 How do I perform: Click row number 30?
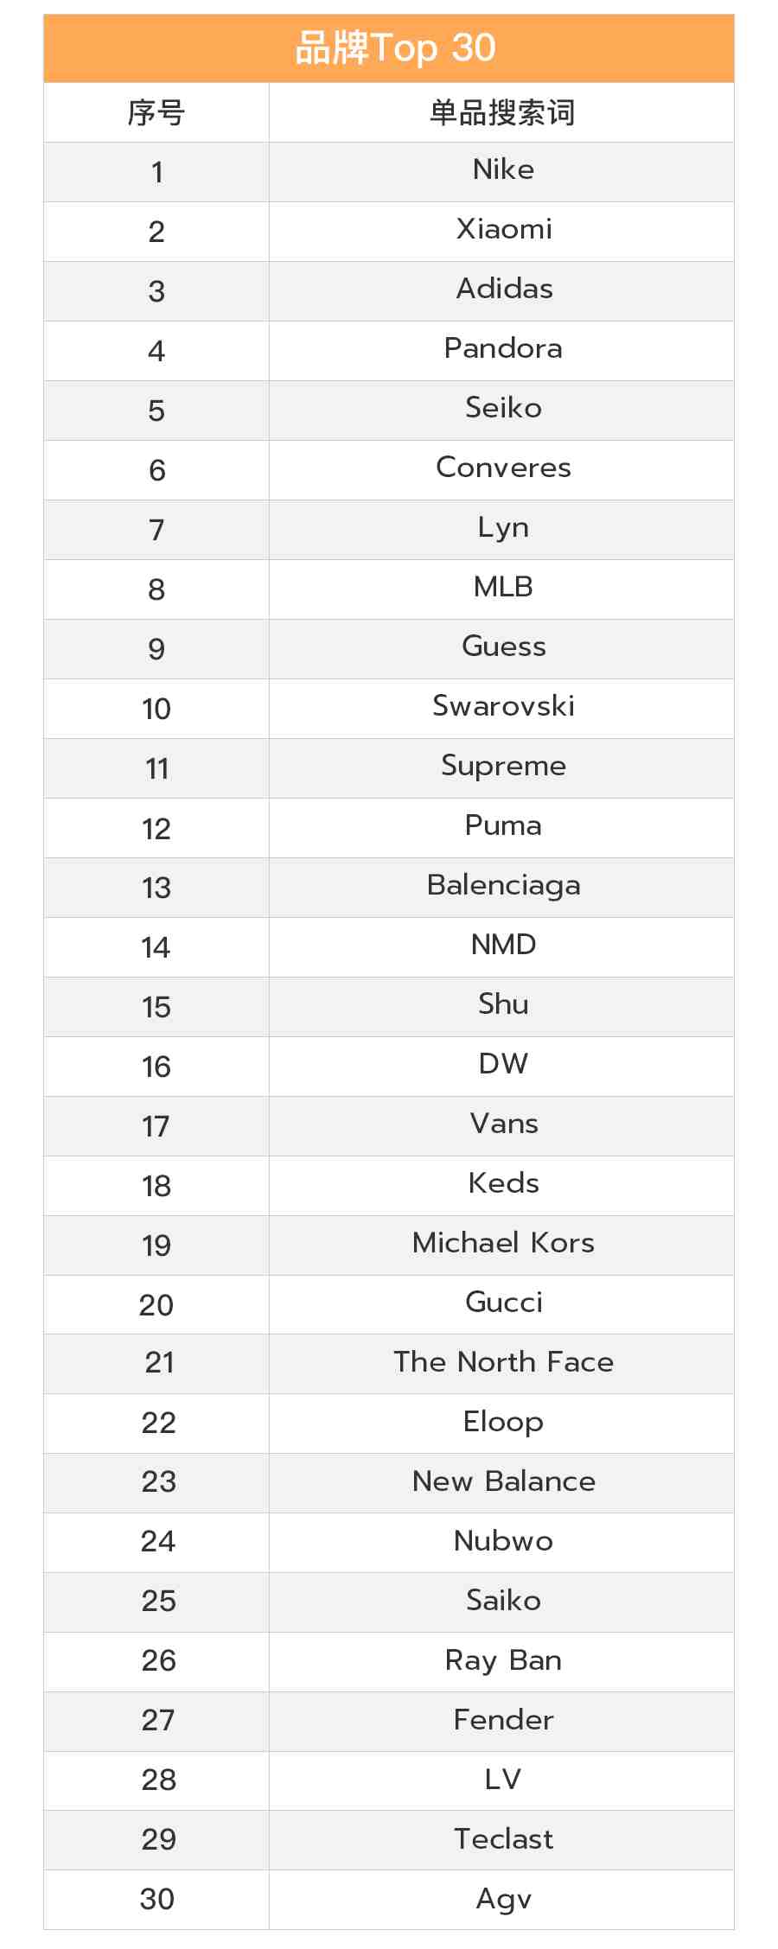coord(157,1899)
